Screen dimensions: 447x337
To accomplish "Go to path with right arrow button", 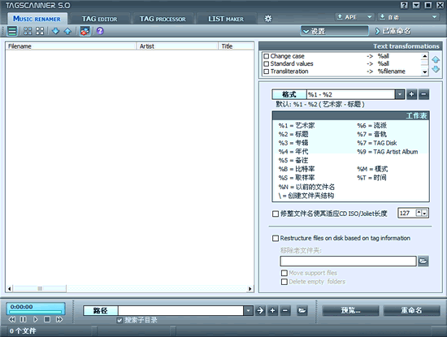I will click(260, 310).
